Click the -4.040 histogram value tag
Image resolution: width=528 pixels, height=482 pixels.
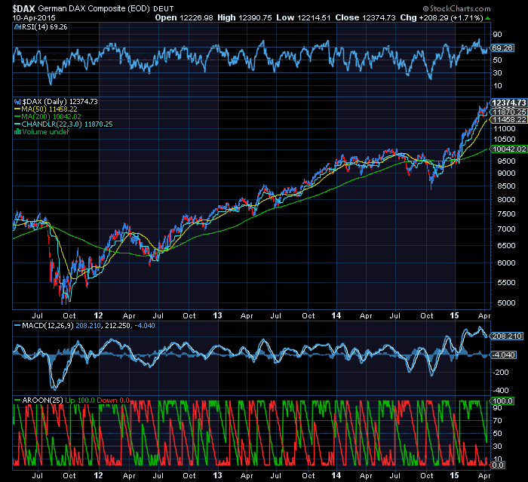pos(503,355)
